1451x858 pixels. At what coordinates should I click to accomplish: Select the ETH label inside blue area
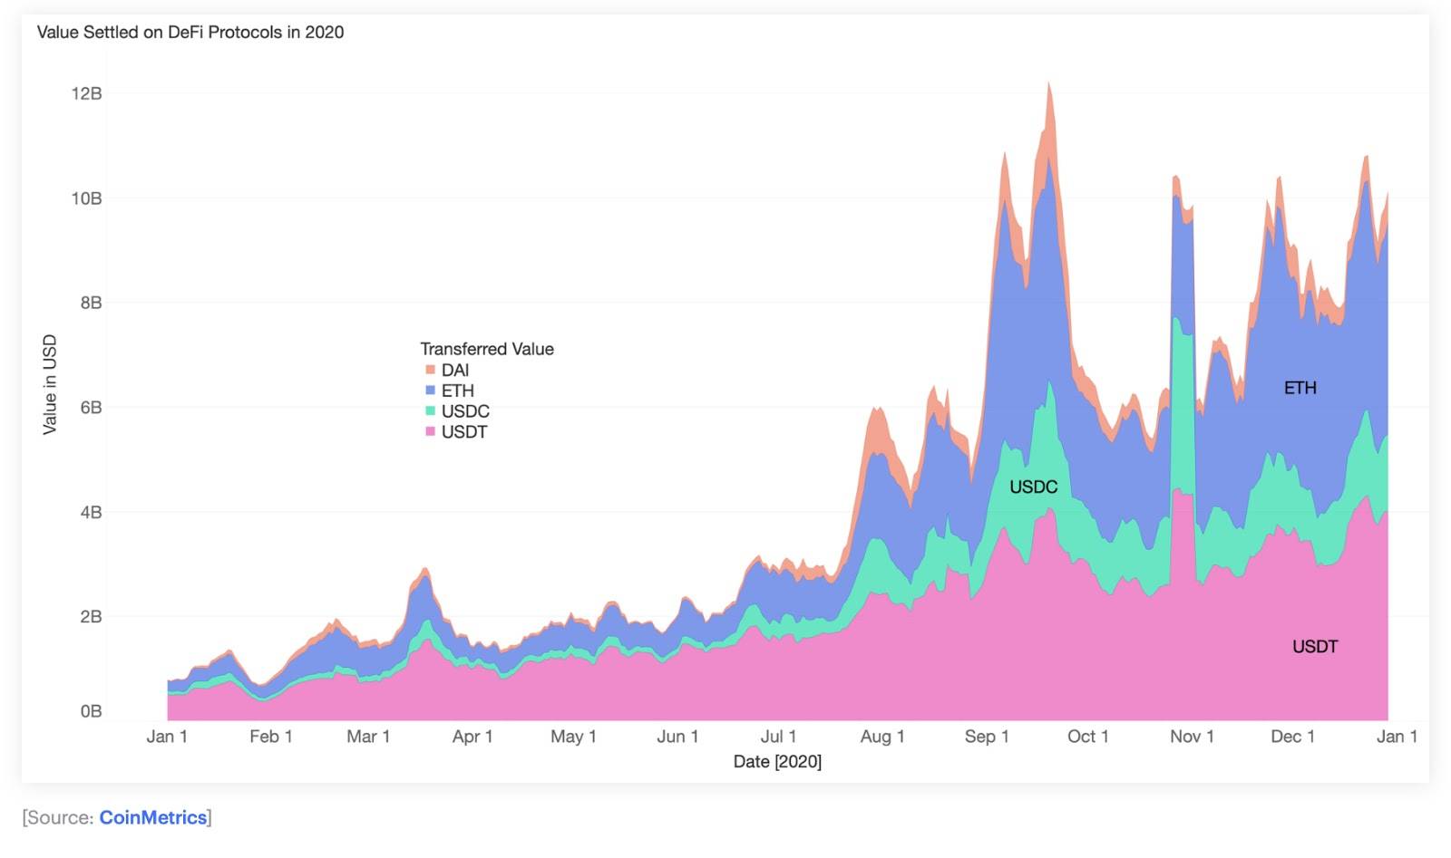1300,388
